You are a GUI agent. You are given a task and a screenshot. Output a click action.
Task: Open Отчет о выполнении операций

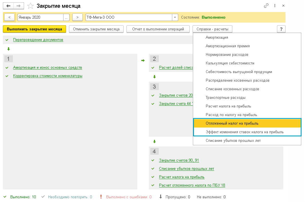click(158, 29)
